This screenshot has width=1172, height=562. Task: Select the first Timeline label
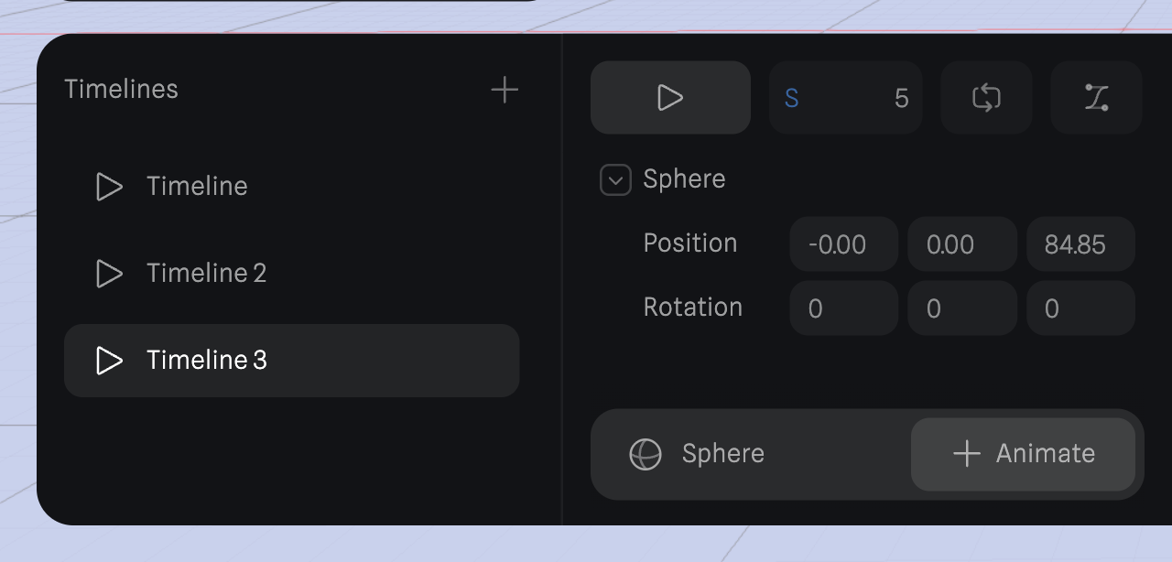tap(197, 187)
